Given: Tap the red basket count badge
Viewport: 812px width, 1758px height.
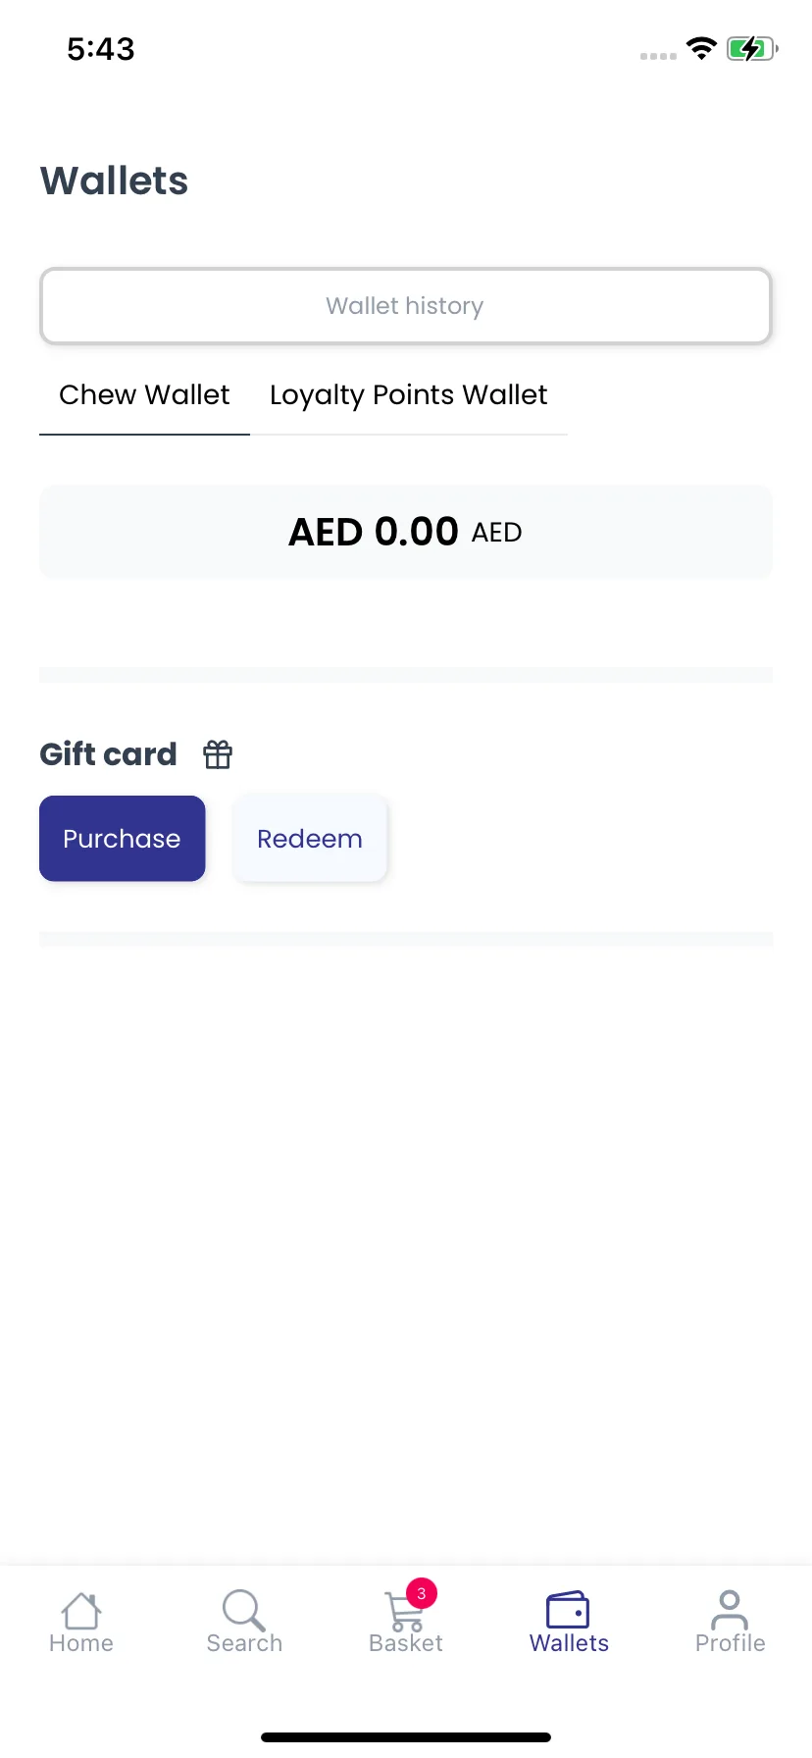Looking at the screenshot, I should pos(422,1593).
